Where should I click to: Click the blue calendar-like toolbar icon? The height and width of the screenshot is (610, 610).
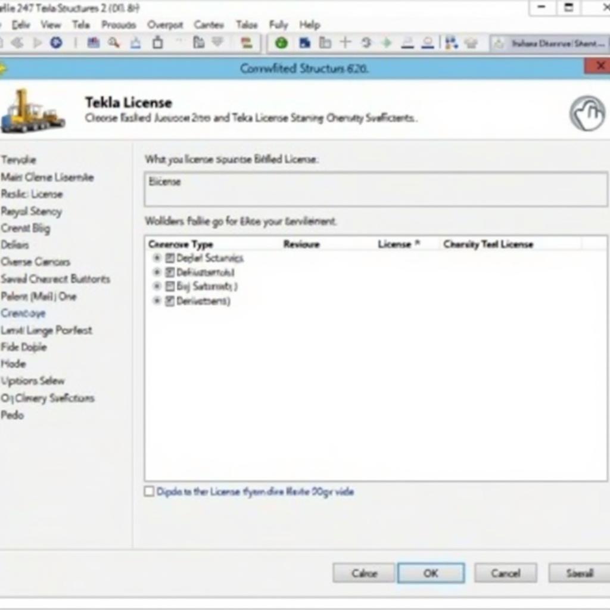point(94,42)
